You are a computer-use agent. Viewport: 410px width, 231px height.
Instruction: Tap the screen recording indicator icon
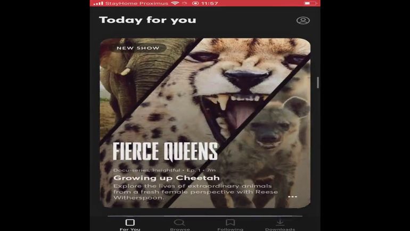point(195,3)
